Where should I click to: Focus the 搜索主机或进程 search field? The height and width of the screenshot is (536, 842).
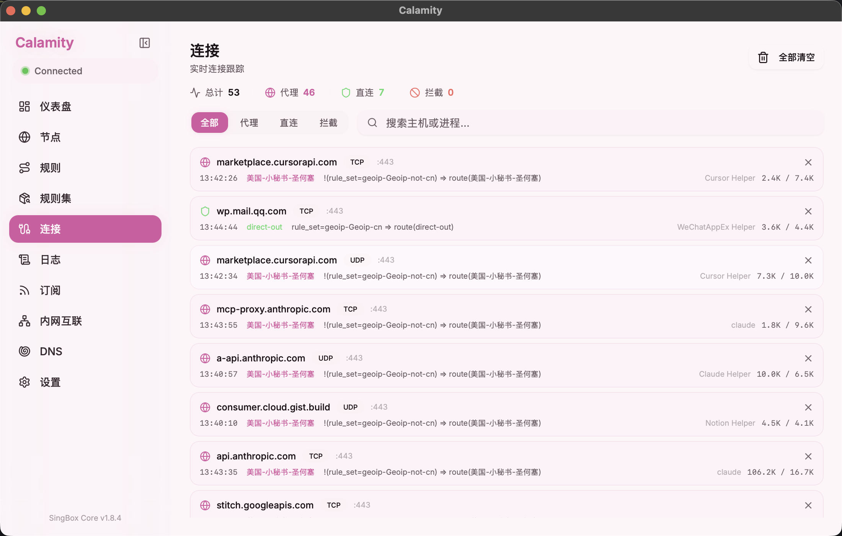point(589,123)
